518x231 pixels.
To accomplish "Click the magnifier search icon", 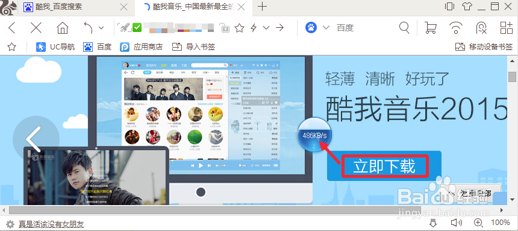I will point(404,28).
